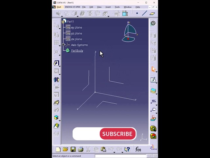Screen dimensions: 210x158
Task: Click the What's This help icon
Action: click(127, 149)
